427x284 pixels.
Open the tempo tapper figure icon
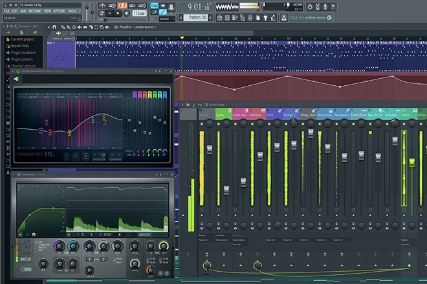273,18
